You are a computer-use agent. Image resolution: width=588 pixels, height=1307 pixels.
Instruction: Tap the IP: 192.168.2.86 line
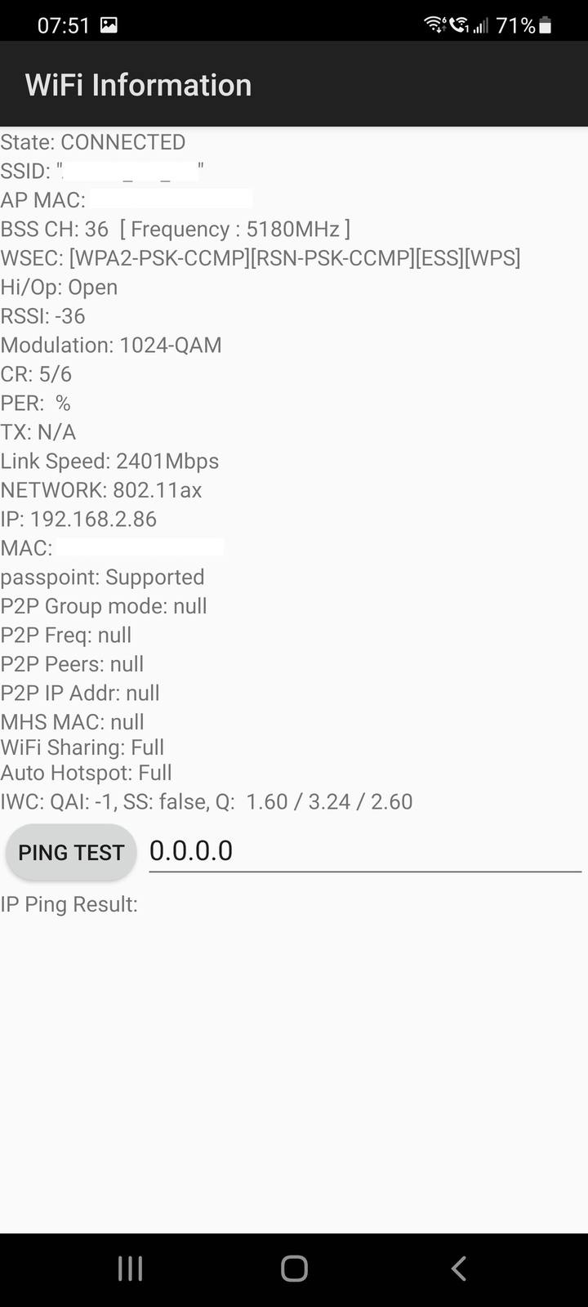pos(78,520)
